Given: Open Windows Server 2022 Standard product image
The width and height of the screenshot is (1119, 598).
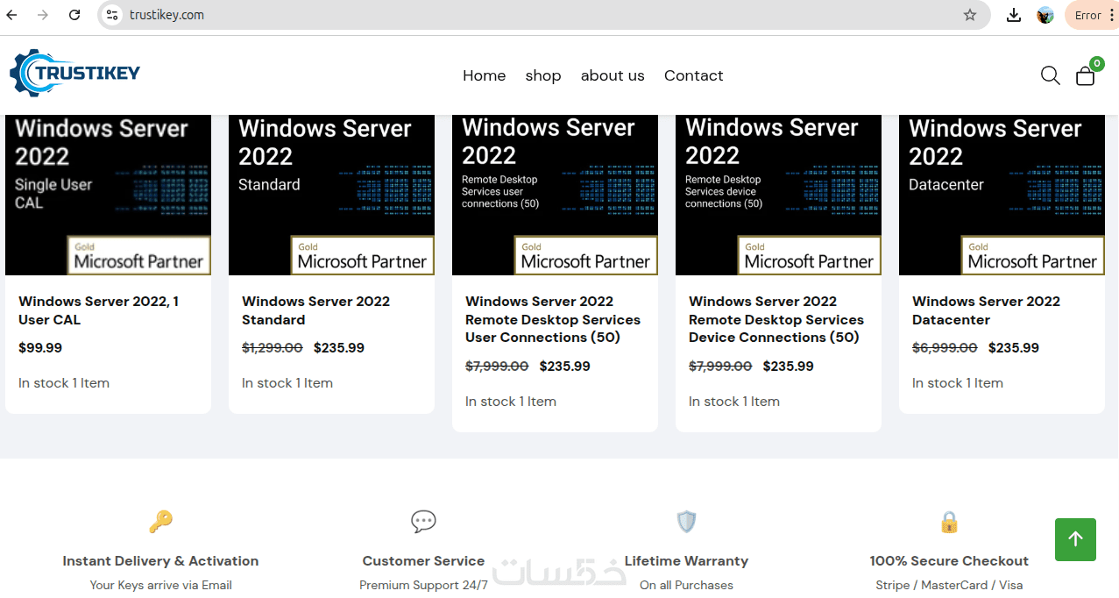Looking at the screenshot, I should [331, 195].
